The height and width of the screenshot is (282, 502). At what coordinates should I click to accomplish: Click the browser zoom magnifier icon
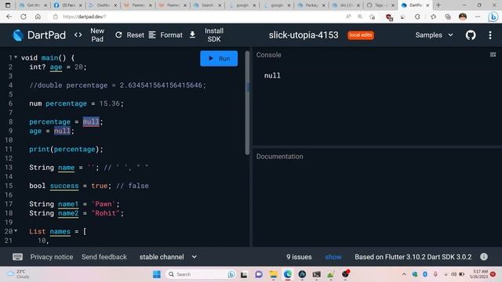click(360, 16)
